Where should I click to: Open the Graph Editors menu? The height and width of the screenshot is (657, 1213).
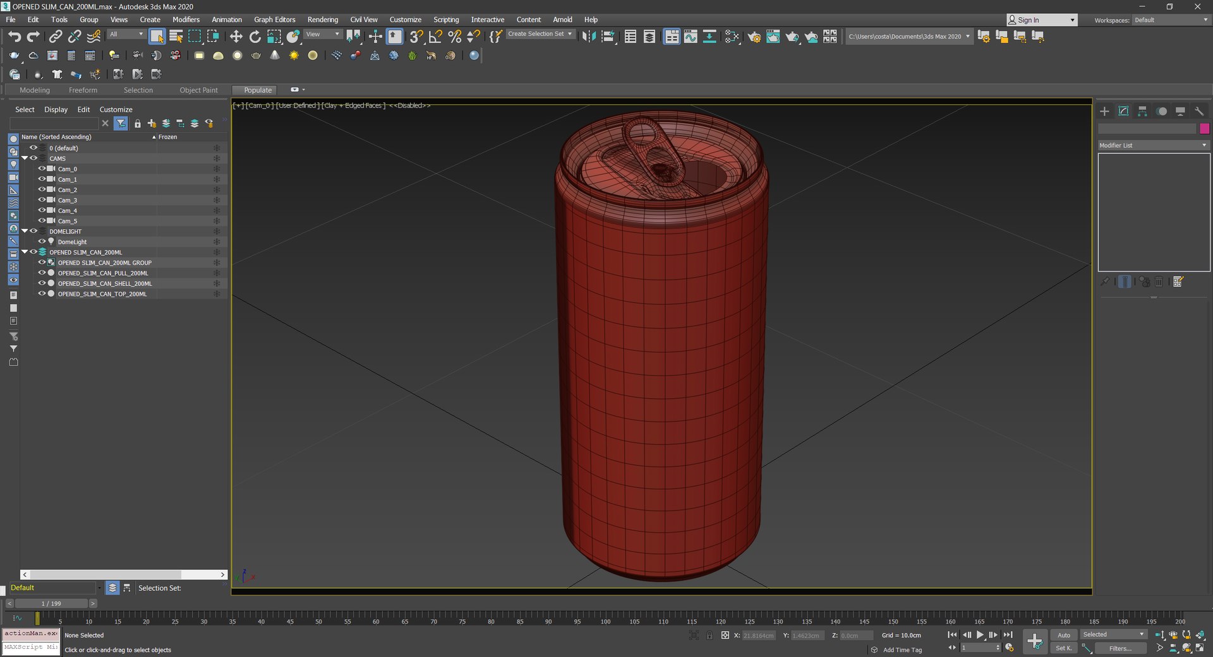click(x=274, y=20)
